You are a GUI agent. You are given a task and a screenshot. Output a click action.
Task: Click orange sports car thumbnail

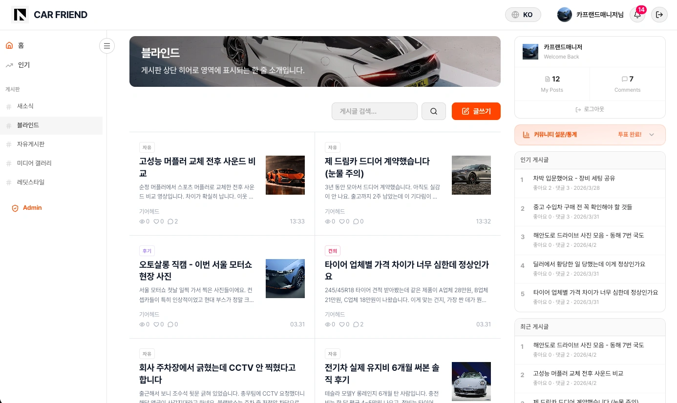click(285, 175)
